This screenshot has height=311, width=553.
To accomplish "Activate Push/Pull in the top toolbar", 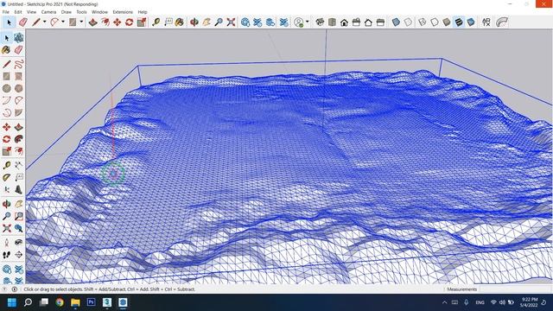I will pos(93,22).
